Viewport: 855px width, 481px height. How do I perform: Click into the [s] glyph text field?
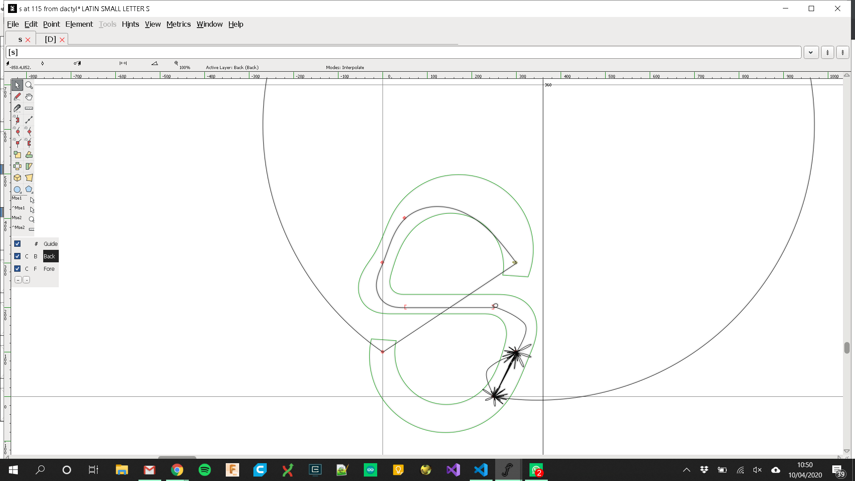(403, 53)
